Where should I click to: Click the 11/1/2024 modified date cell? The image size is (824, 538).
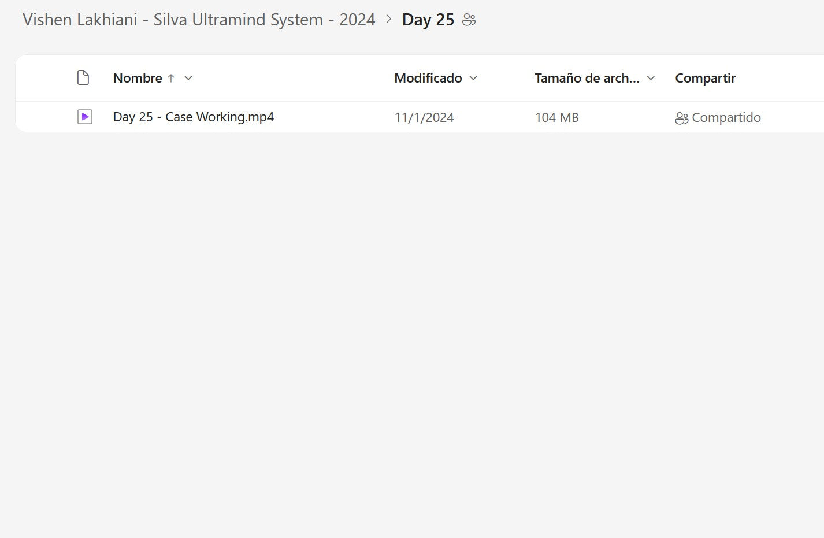pyautogui.click(x=424, y=118)
